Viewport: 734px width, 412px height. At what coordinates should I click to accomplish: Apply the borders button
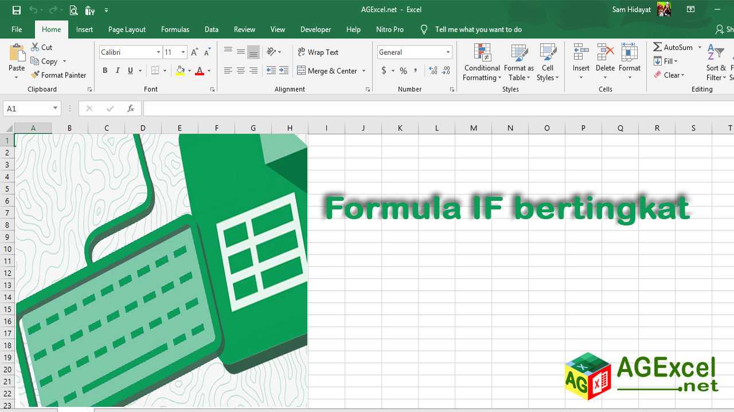pyautogui.click(x=155, y=70)
